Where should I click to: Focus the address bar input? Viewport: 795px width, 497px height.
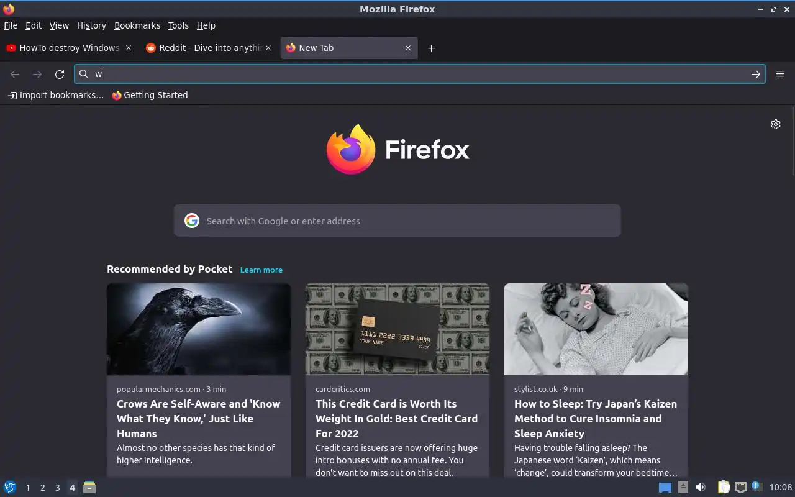pyautogui.click(x=419, y=74)
